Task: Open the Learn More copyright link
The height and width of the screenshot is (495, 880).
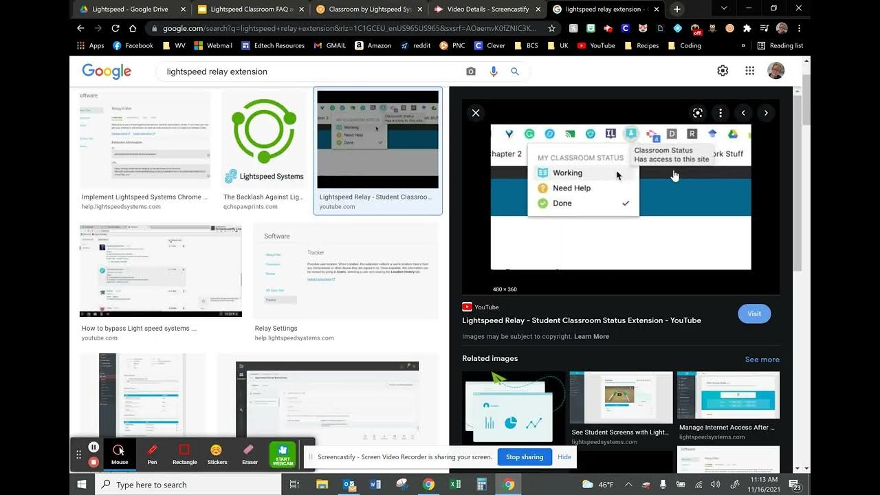Action: 591,336
